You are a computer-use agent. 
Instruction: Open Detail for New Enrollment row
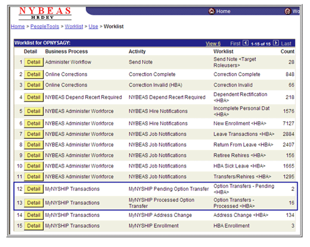tap(34, 124)
